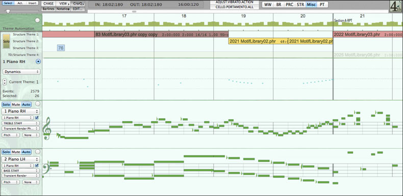Click the CHASE button
Screen dimensions: 403x196
(48, 4)
